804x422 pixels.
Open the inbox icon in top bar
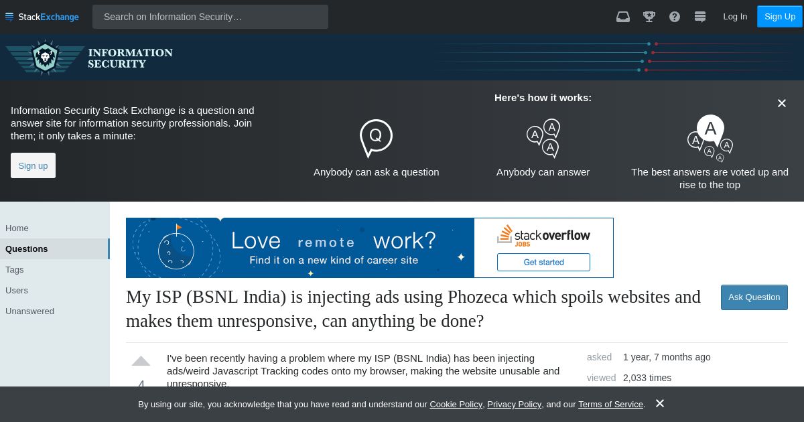623,17
